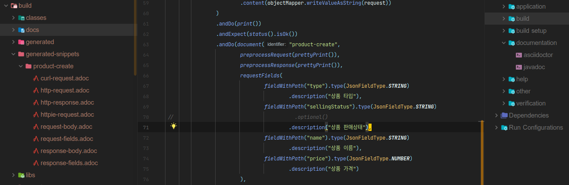Click the response-body.adoc file icon
This screenshot has height=185, width=569.
click(36, 151)
